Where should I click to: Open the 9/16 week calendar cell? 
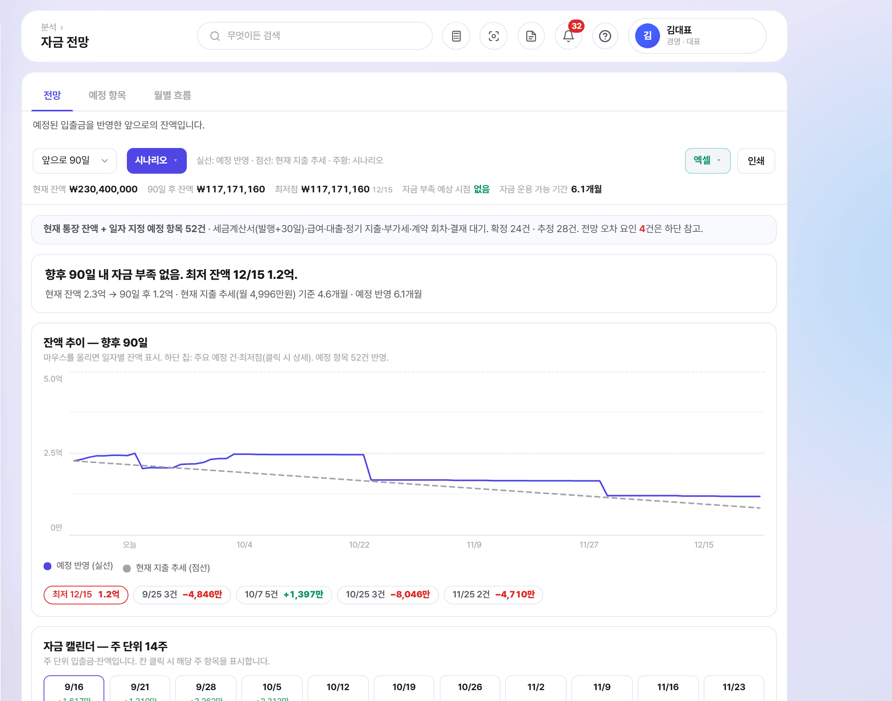(74, 688)
